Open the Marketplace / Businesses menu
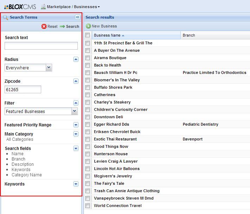This screenshot has height=214, width=250. click(73, 6)
